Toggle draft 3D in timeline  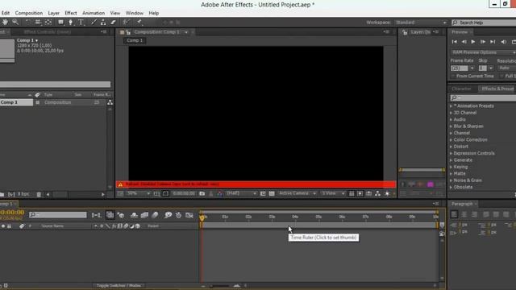121,215
